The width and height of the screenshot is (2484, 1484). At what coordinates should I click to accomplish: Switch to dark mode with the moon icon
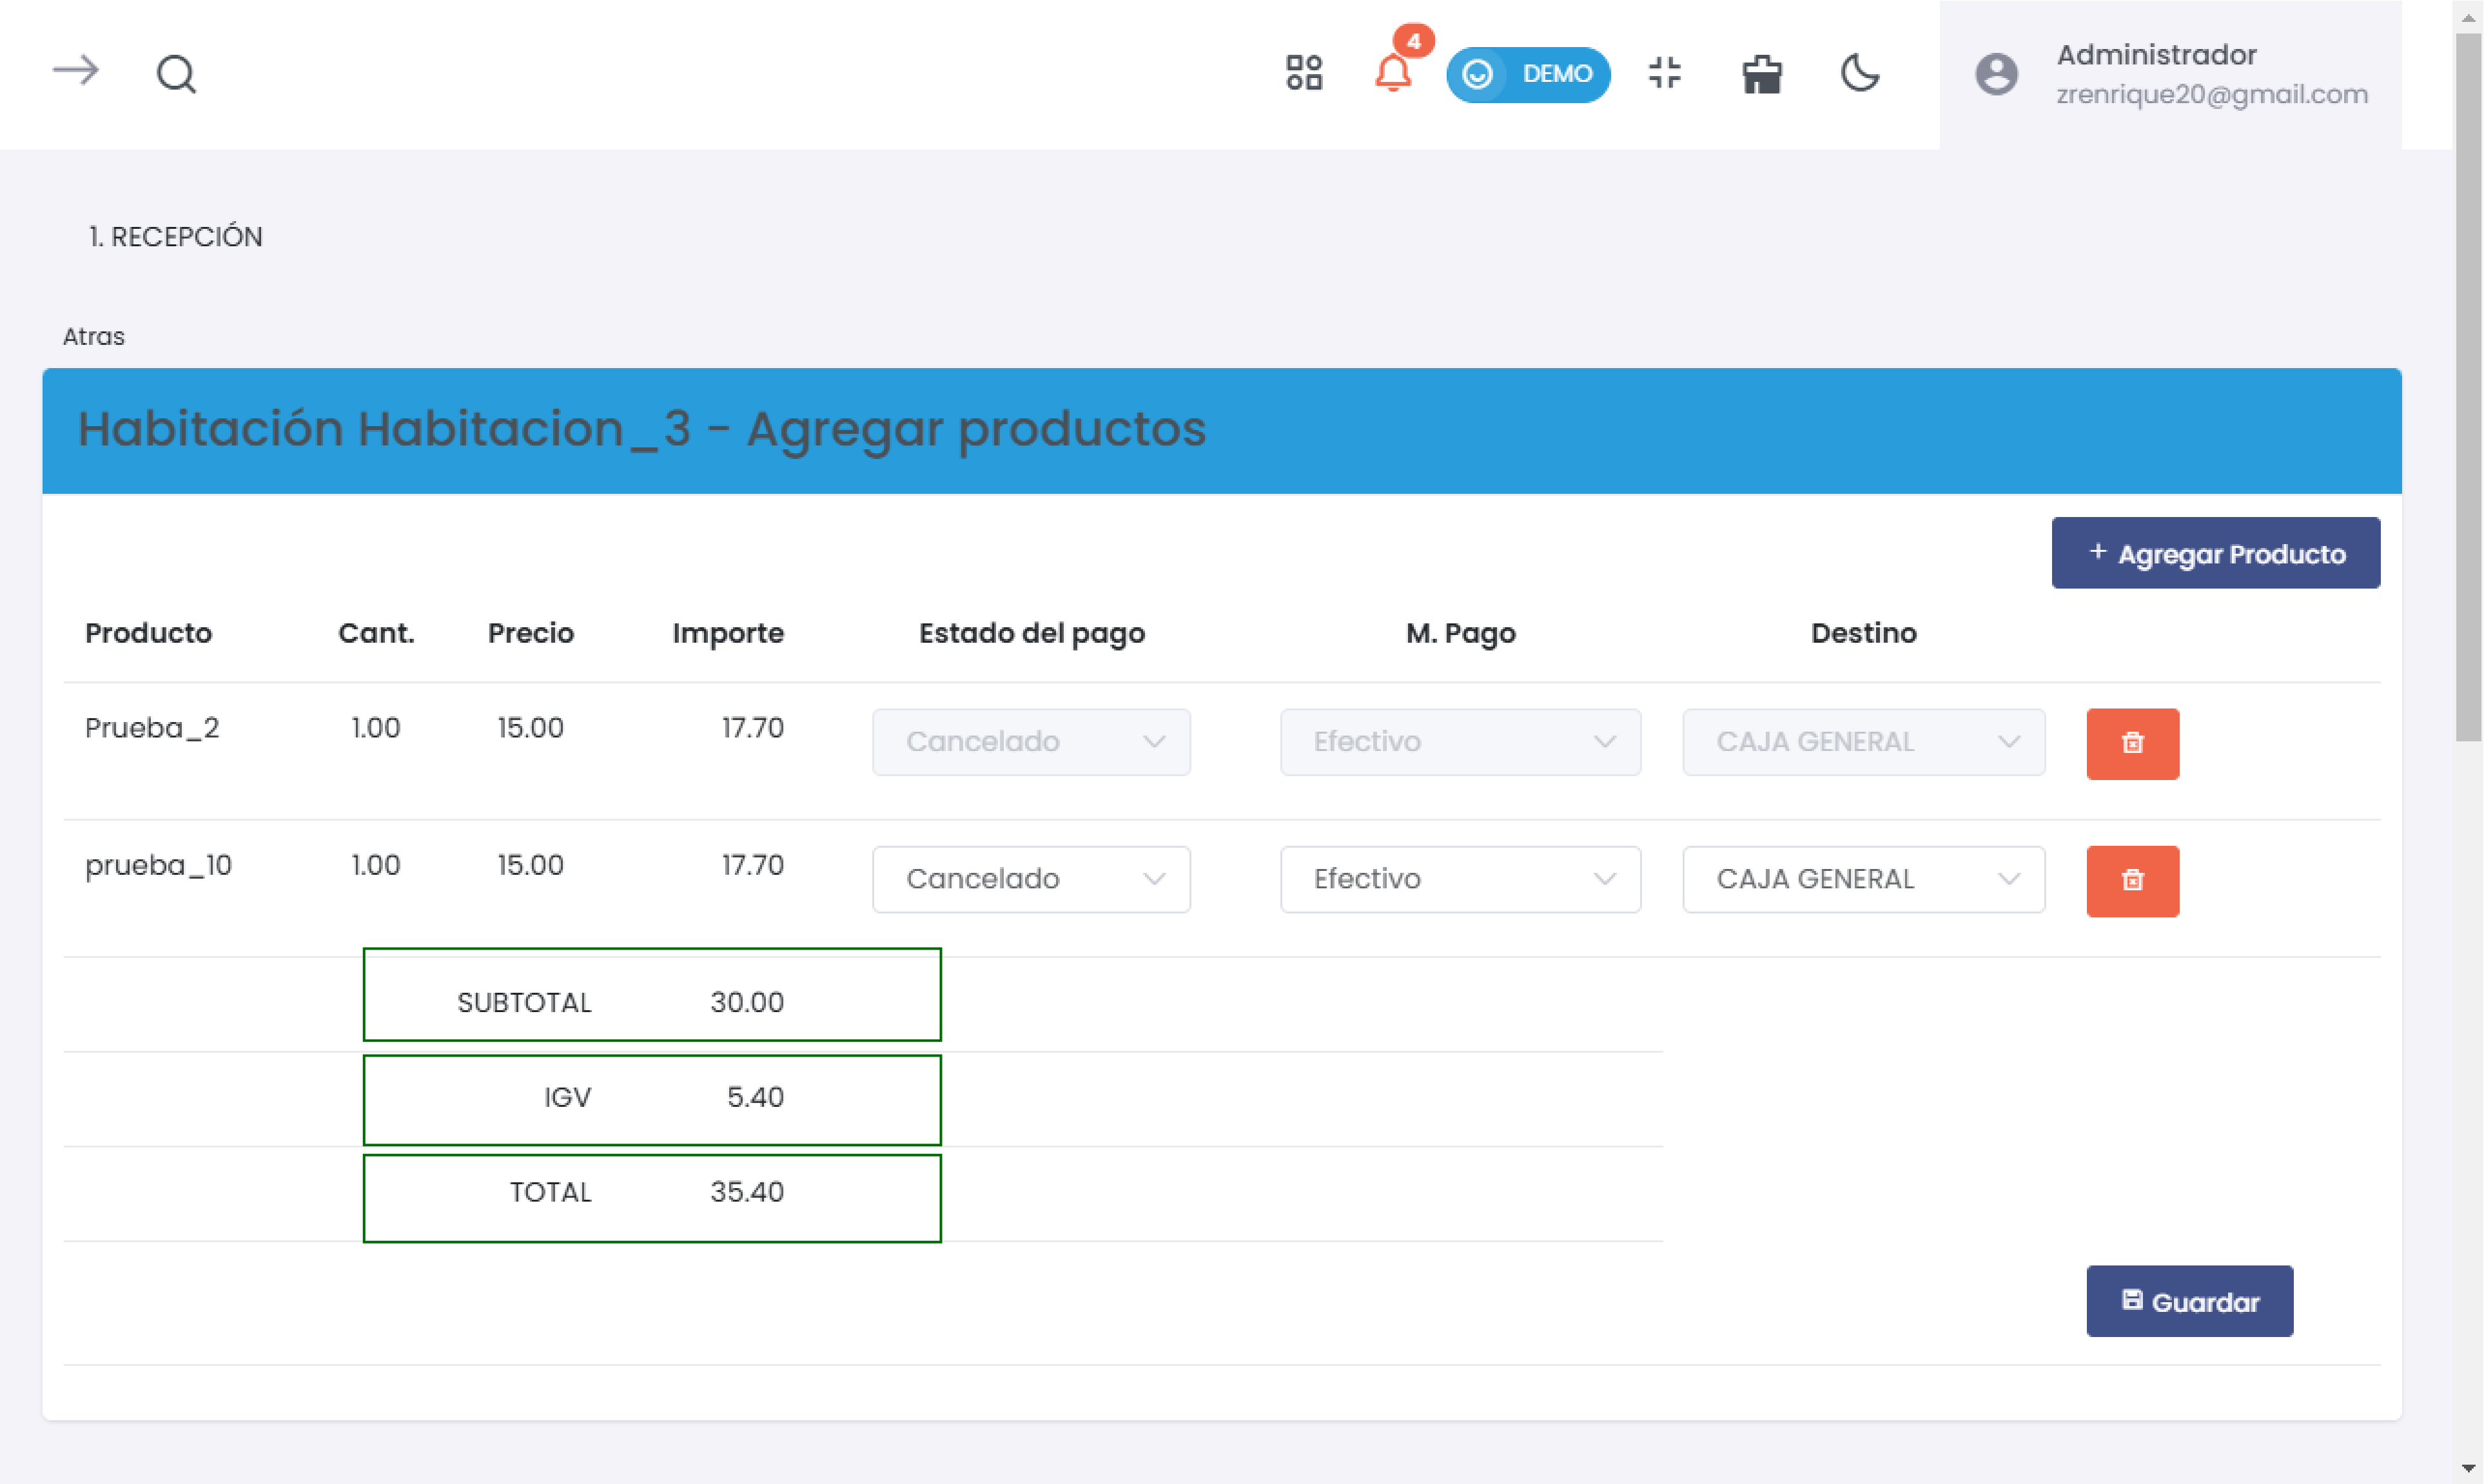1859,73
